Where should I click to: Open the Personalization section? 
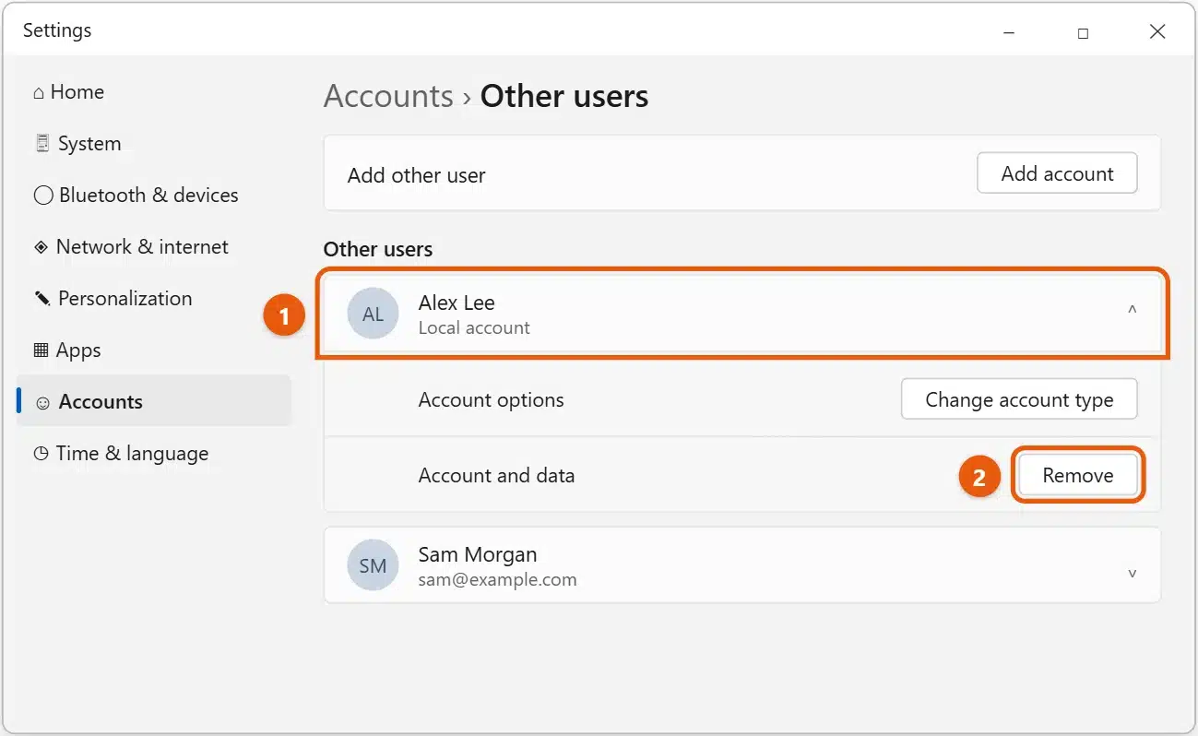tap(153, 299)
